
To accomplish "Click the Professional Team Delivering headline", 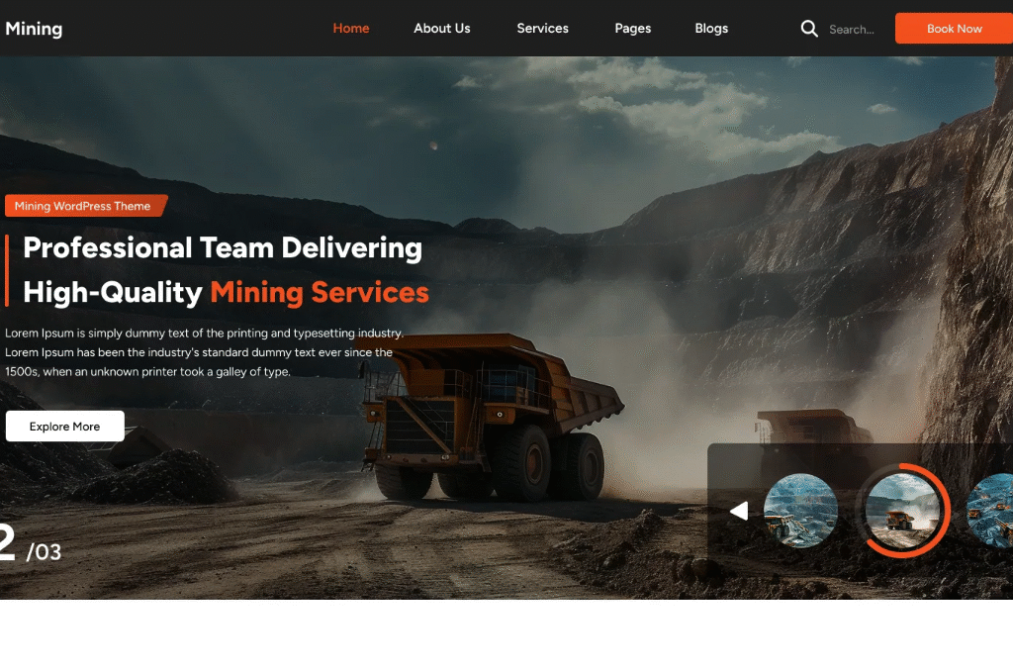I will pyautogui.click(x=223, y=247).
